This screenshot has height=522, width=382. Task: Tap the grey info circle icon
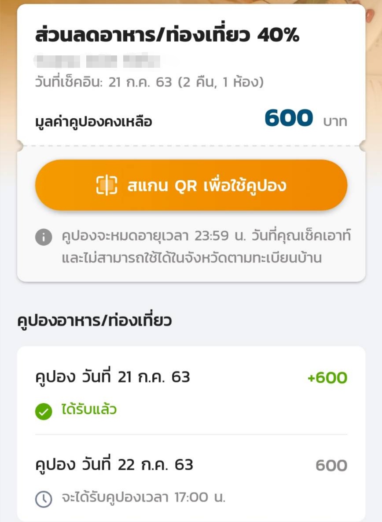pyautogui.click(x=44, y=237)
